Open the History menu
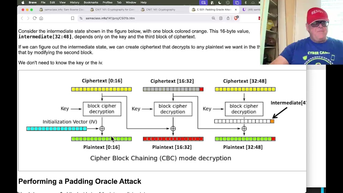Image resolution: width=343 pixels, height=193 pixels. pyautogui.click(x=74, y=3)
